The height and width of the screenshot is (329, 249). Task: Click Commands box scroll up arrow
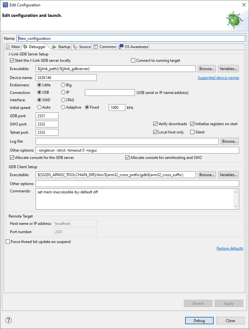point(236,192)
